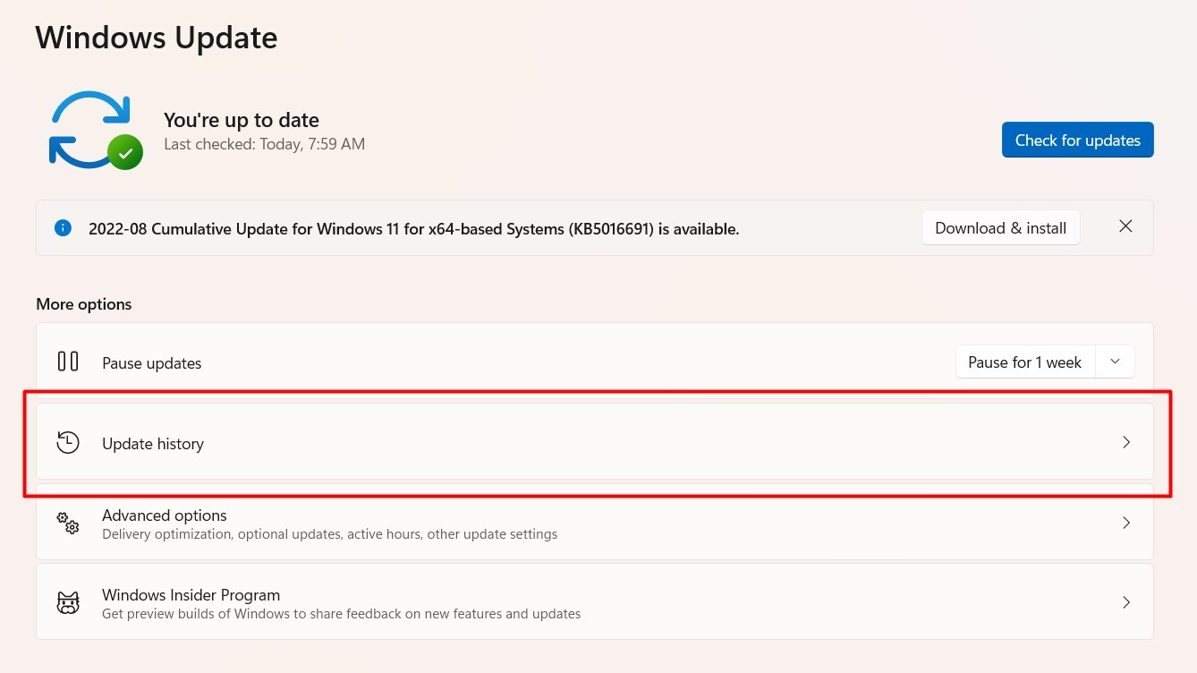1197x673 pixels.
Task: Click the blue info icon in the banner
Action: (63, 228)
